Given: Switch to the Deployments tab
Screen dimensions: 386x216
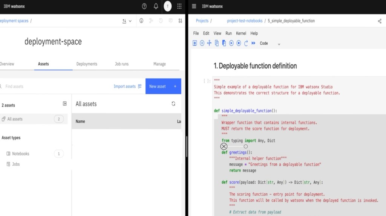Looking at the screenshot, I should [87, 64].
